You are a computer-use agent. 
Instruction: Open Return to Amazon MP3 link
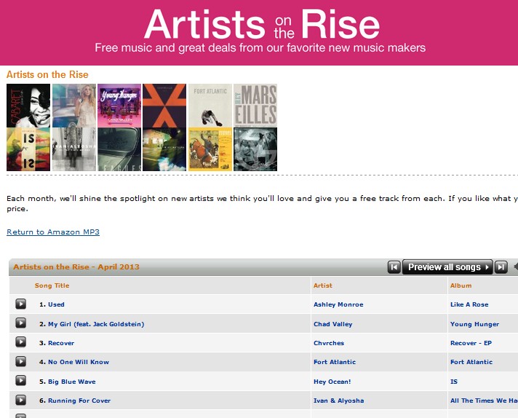click(53, 232)
